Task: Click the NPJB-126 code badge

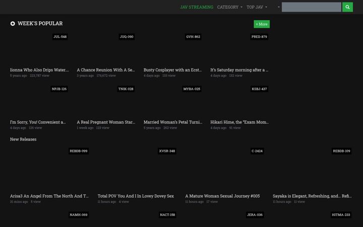Action: (59, 89)
